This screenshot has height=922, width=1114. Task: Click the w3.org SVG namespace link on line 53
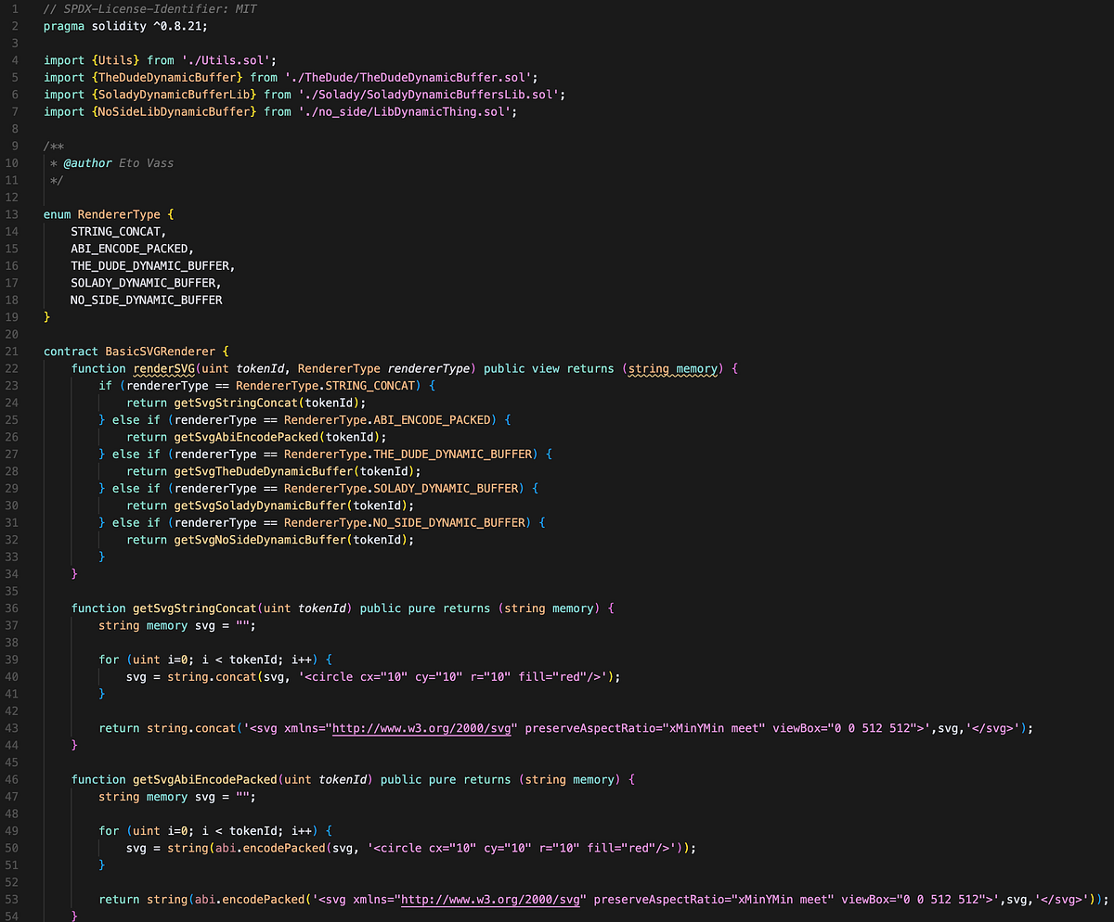tap(490, 899)
